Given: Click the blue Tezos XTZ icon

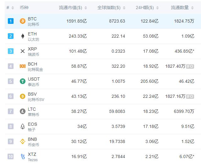Looking at the screenshot, I should (23, 156).
